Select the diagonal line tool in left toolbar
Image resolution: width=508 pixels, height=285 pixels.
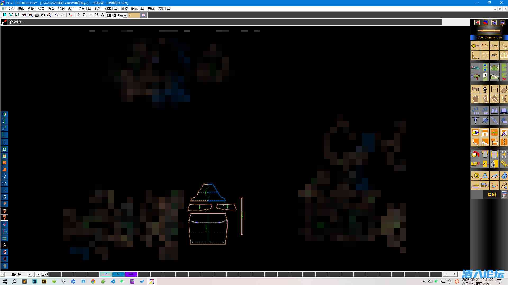pyautogui.click(x=4, y=128)
